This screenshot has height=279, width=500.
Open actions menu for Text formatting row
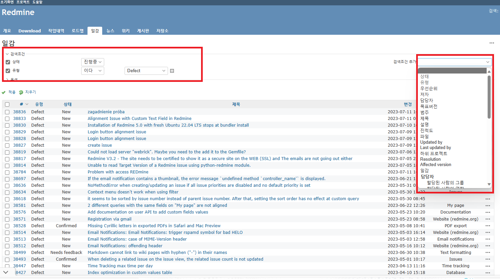pos(488,253)
